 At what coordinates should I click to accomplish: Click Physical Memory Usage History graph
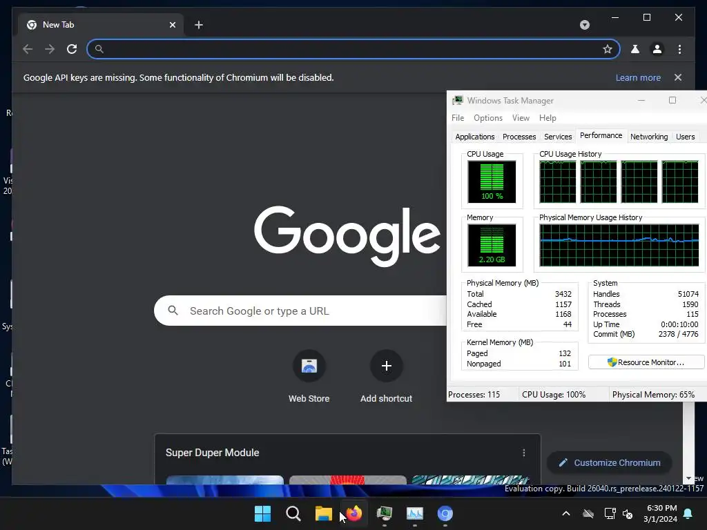coord(619,245)
